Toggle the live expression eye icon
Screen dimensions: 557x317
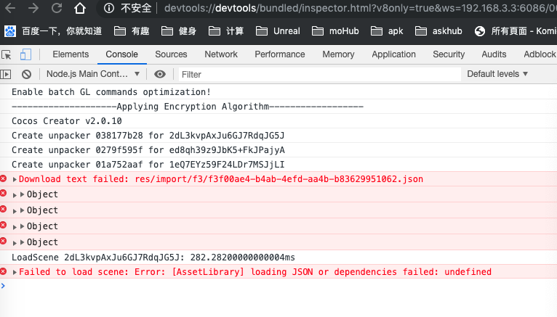[x=160, y=74]
